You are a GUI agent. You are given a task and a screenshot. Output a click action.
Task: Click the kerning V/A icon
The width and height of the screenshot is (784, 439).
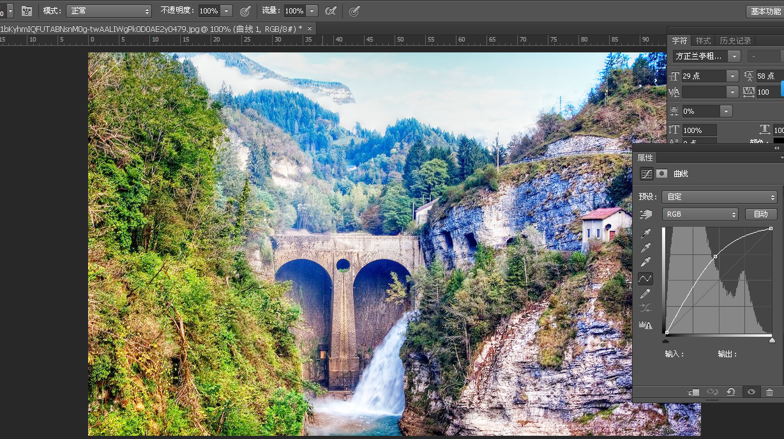[x=674, y=92]
